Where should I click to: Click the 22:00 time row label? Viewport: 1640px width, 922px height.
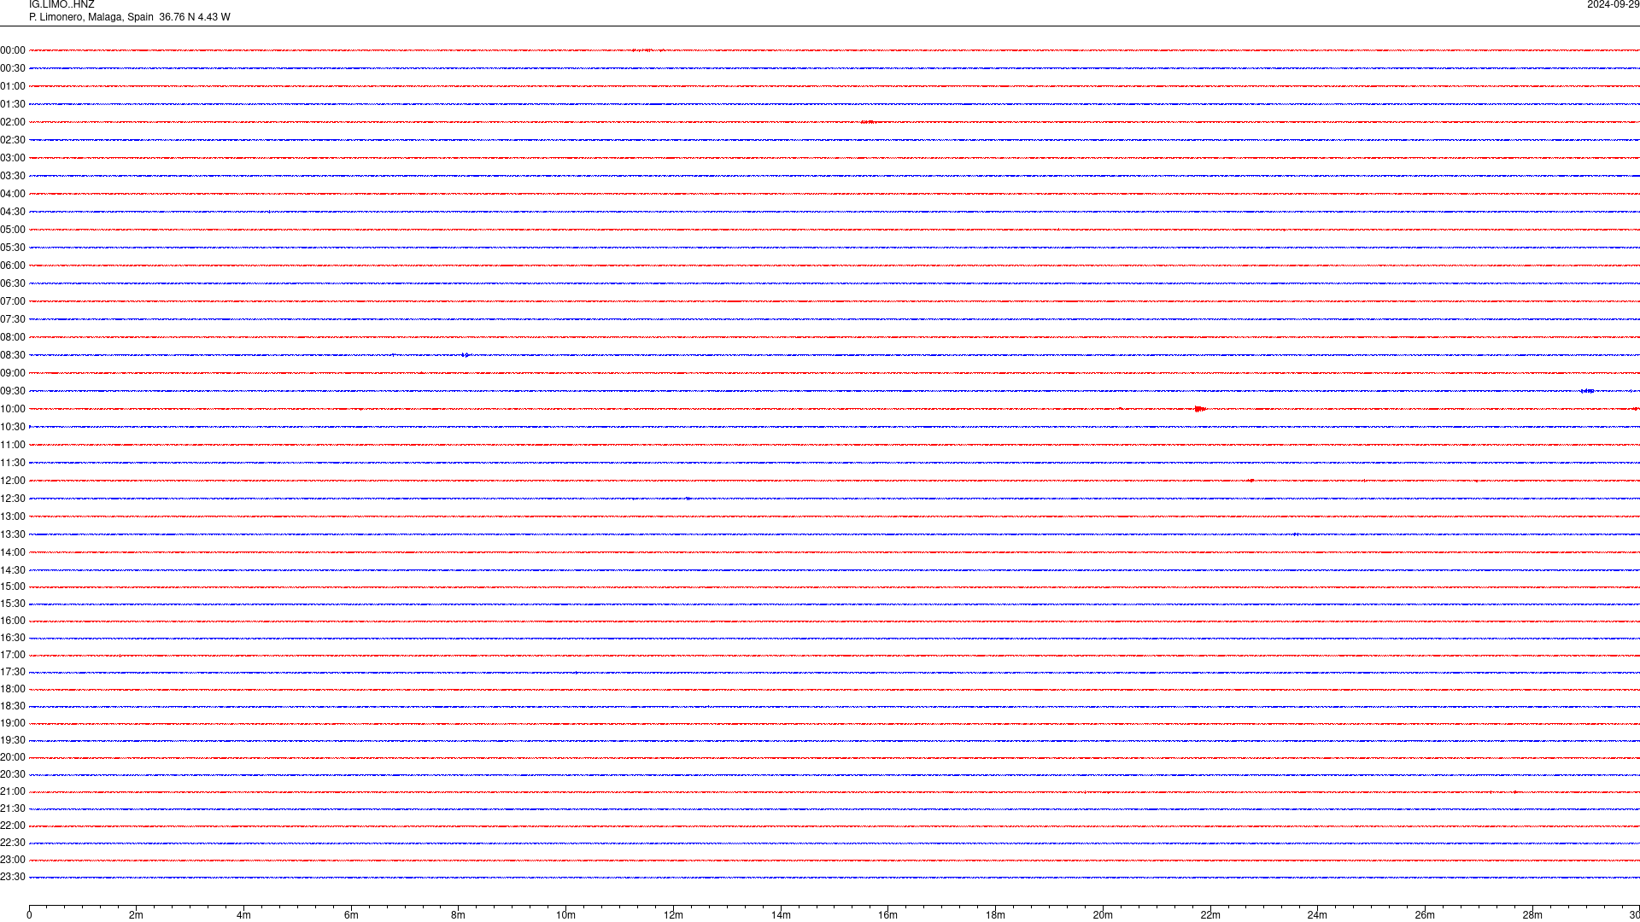[13, 826]
